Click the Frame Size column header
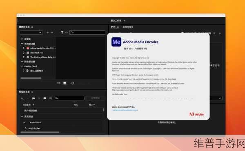This screenshot has width=245, height=151. 92,105
